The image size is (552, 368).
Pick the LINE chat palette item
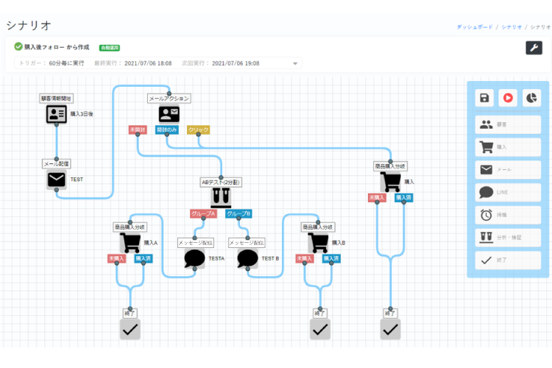(x=508, y=193)
